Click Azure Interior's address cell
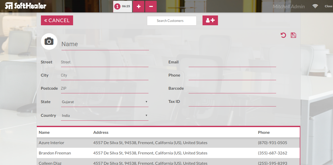The width and height of the screenshot is (333, 165). point(150,143)
